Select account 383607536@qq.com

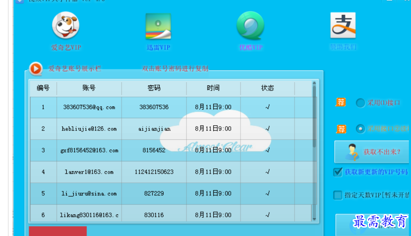point(89,107)
